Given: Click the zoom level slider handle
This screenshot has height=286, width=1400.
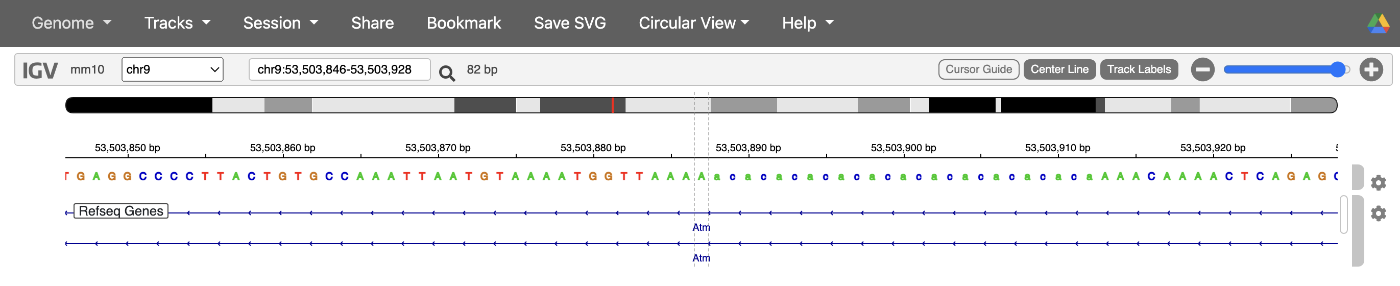Looking at the screenshot, I should pyautogui.click(x=1338, y=69).
